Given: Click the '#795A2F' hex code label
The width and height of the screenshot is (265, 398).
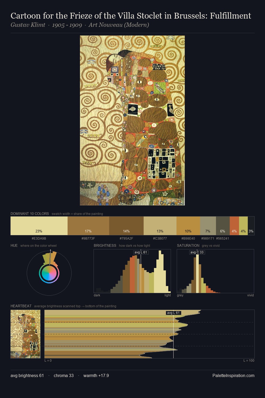Looking at the screenshot, I should (x=126, y=239).
